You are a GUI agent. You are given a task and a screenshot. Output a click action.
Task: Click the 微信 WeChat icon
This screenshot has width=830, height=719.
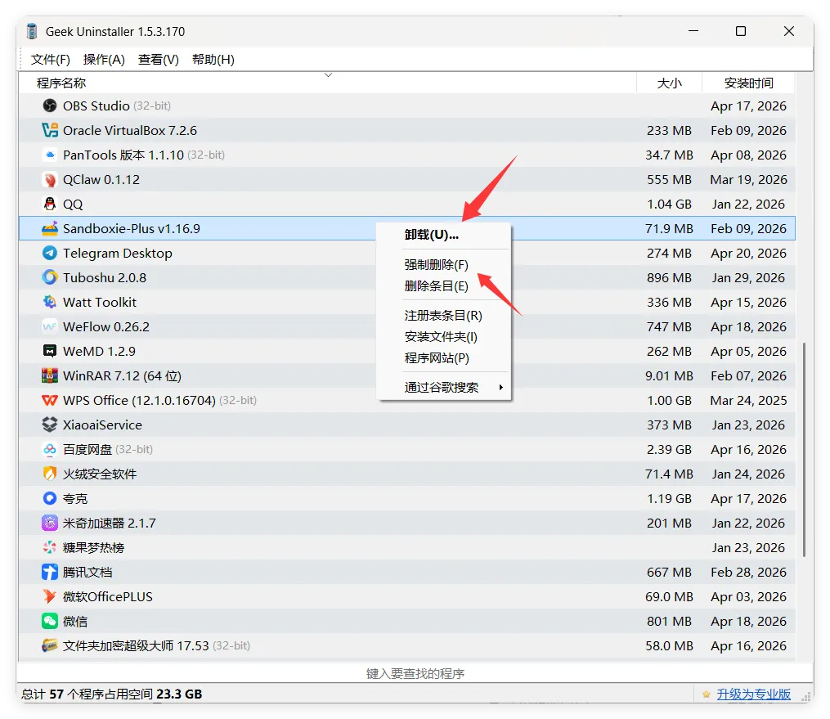[50, 621]
